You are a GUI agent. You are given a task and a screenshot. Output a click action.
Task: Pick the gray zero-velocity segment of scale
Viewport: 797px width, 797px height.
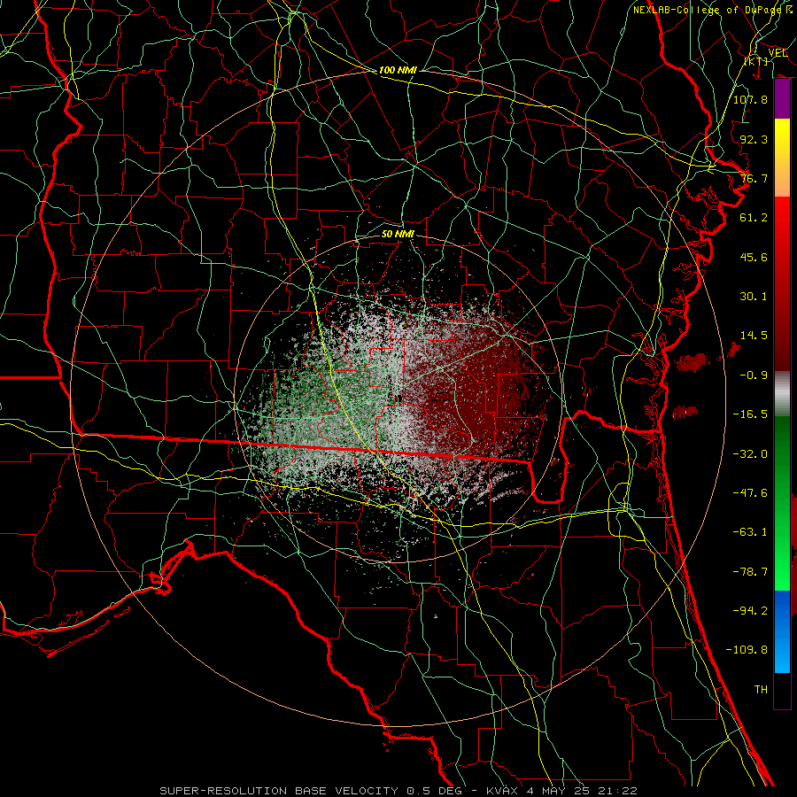click(x=782, y=394)
